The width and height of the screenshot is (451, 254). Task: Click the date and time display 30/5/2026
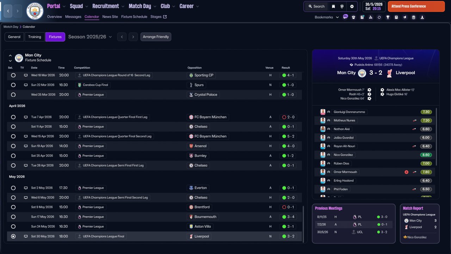(373, 6)
